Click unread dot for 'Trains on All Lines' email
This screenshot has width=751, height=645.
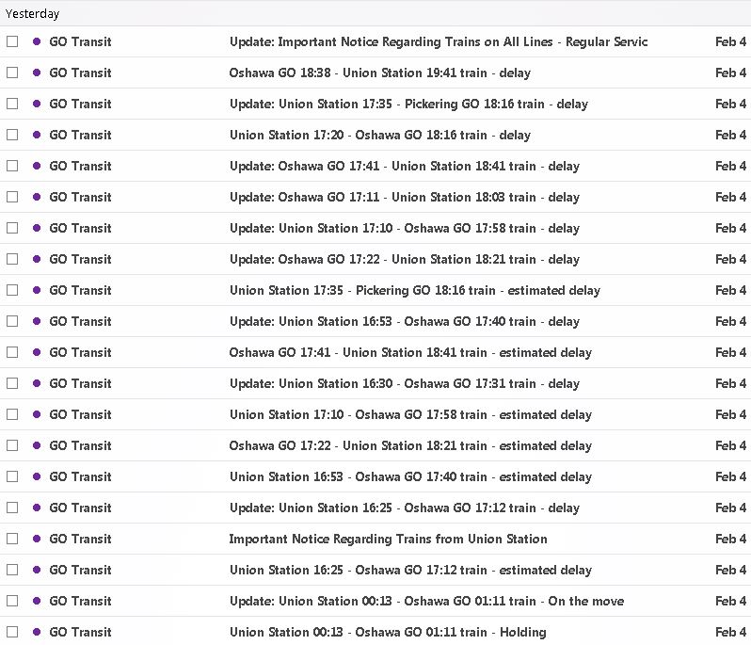click(37, 41)
